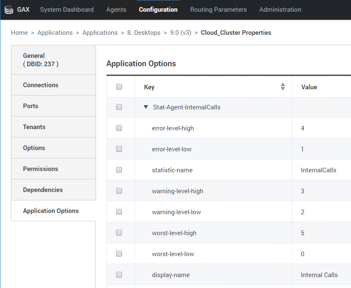Sort the Key column using sort arrows

283,87
